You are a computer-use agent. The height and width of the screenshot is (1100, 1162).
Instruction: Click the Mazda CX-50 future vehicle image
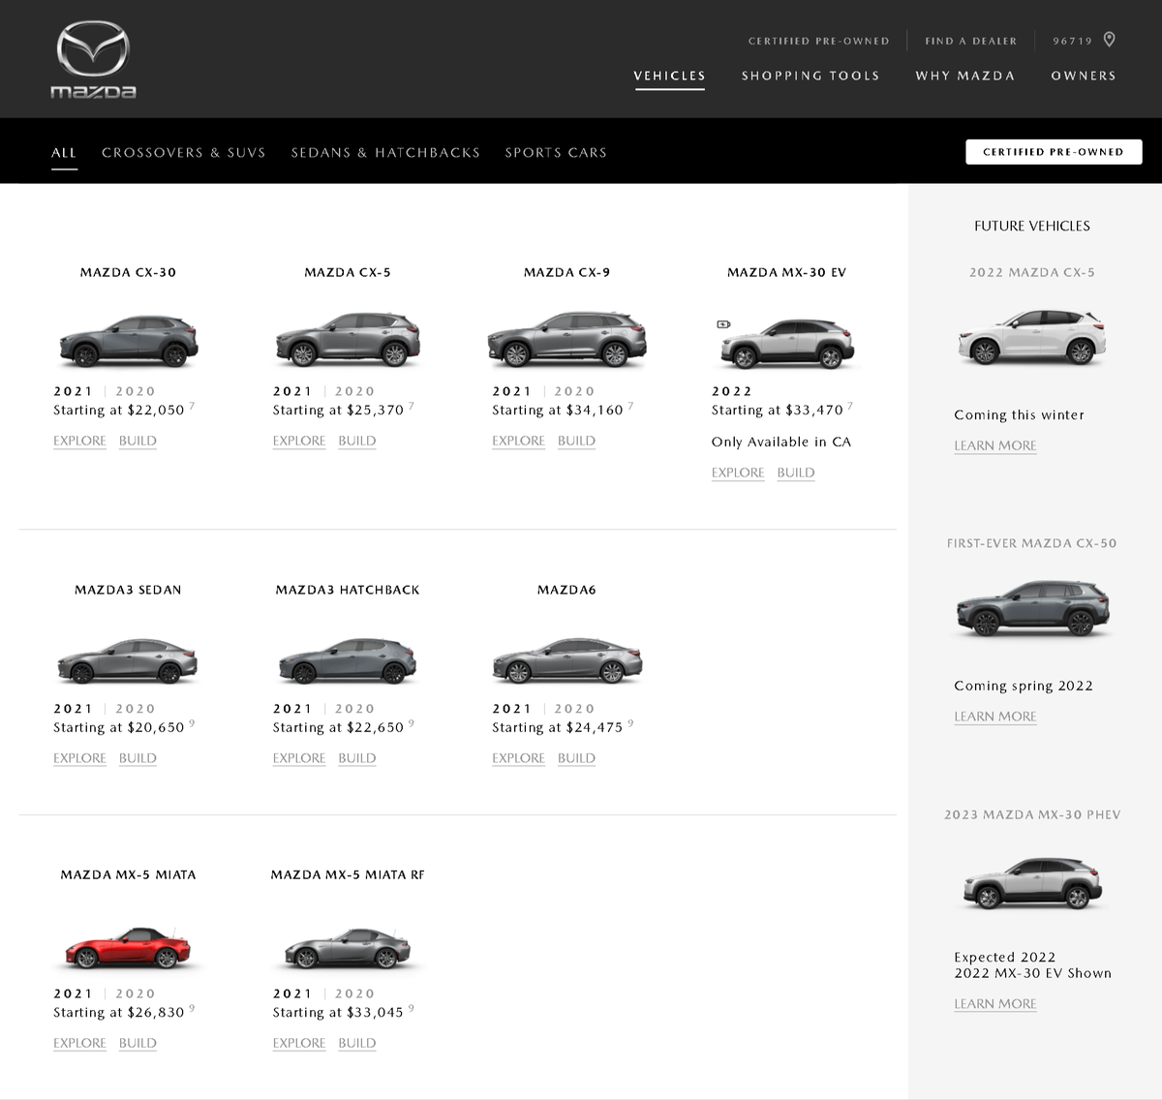1032,608
